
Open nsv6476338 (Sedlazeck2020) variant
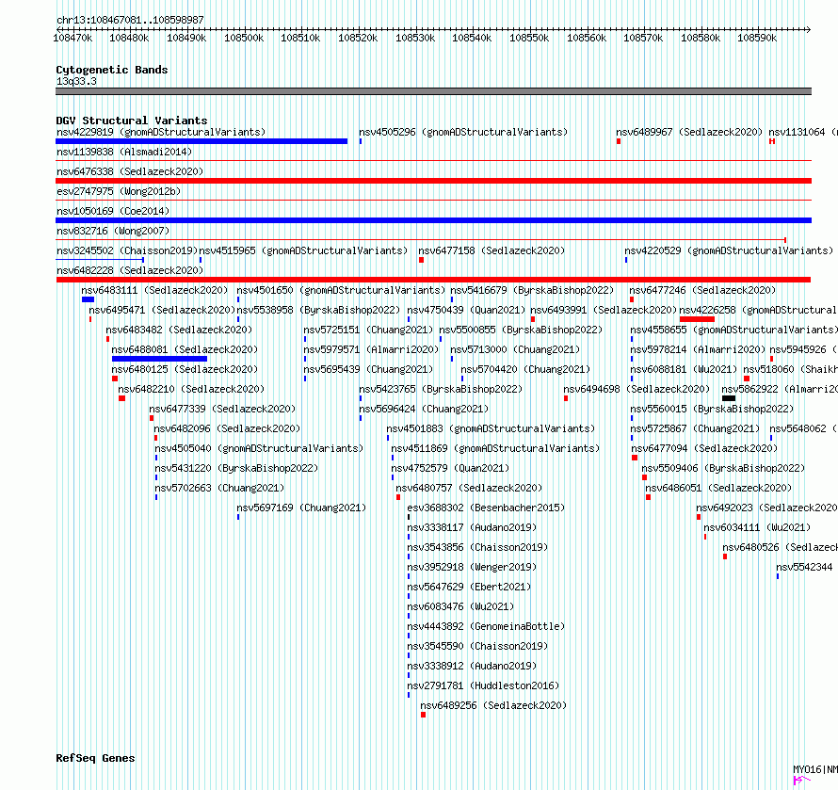click(130, 171)
